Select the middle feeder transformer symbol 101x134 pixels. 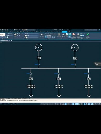[59, 87]
